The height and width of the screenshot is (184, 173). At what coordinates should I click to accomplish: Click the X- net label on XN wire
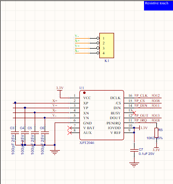point(55,111)
